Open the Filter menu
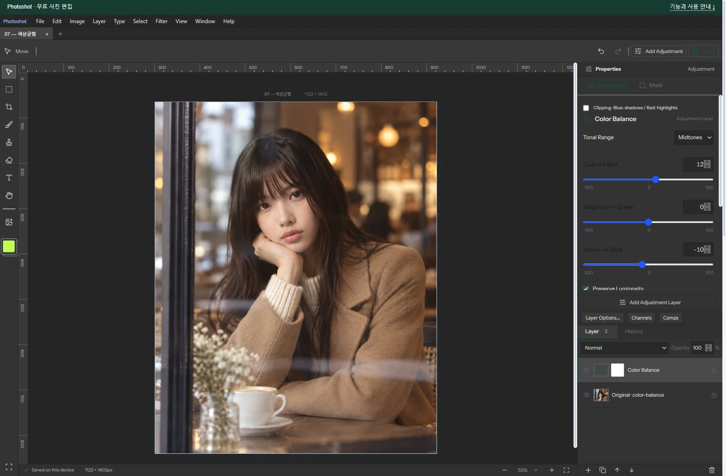 162,21
